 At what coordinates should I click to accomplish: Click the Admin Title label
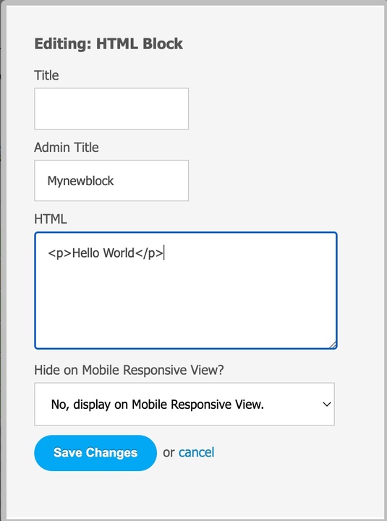[67, 147]
